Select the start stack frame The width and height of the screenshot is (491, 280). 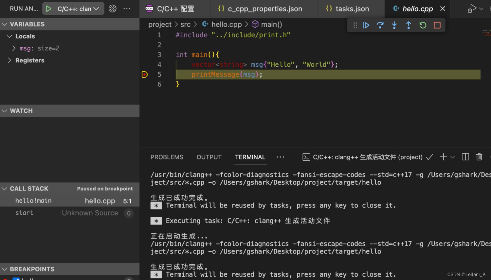click(70, 213)
